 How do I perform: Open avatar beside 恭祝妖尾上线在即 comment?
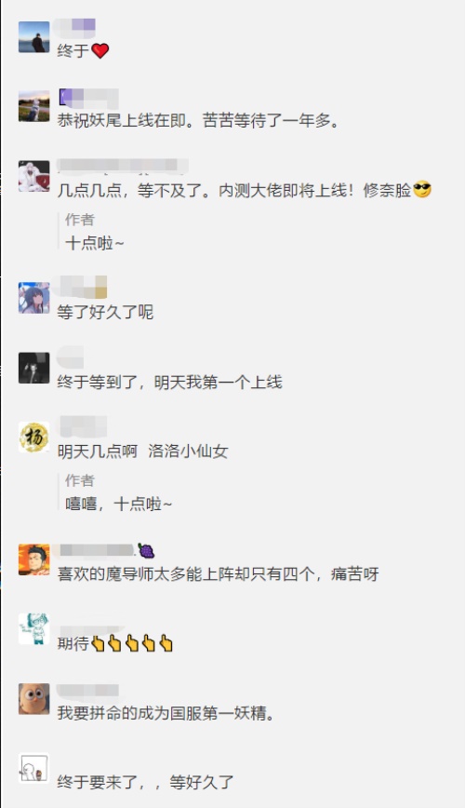click(x=34, y=106)
